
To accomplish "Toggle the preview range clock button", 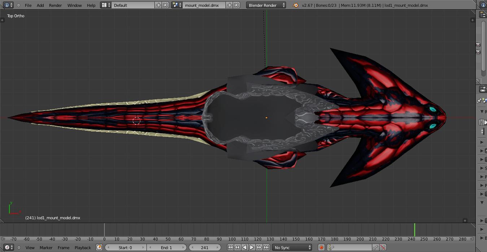I will pyautogui.click(x=99, y=247).
